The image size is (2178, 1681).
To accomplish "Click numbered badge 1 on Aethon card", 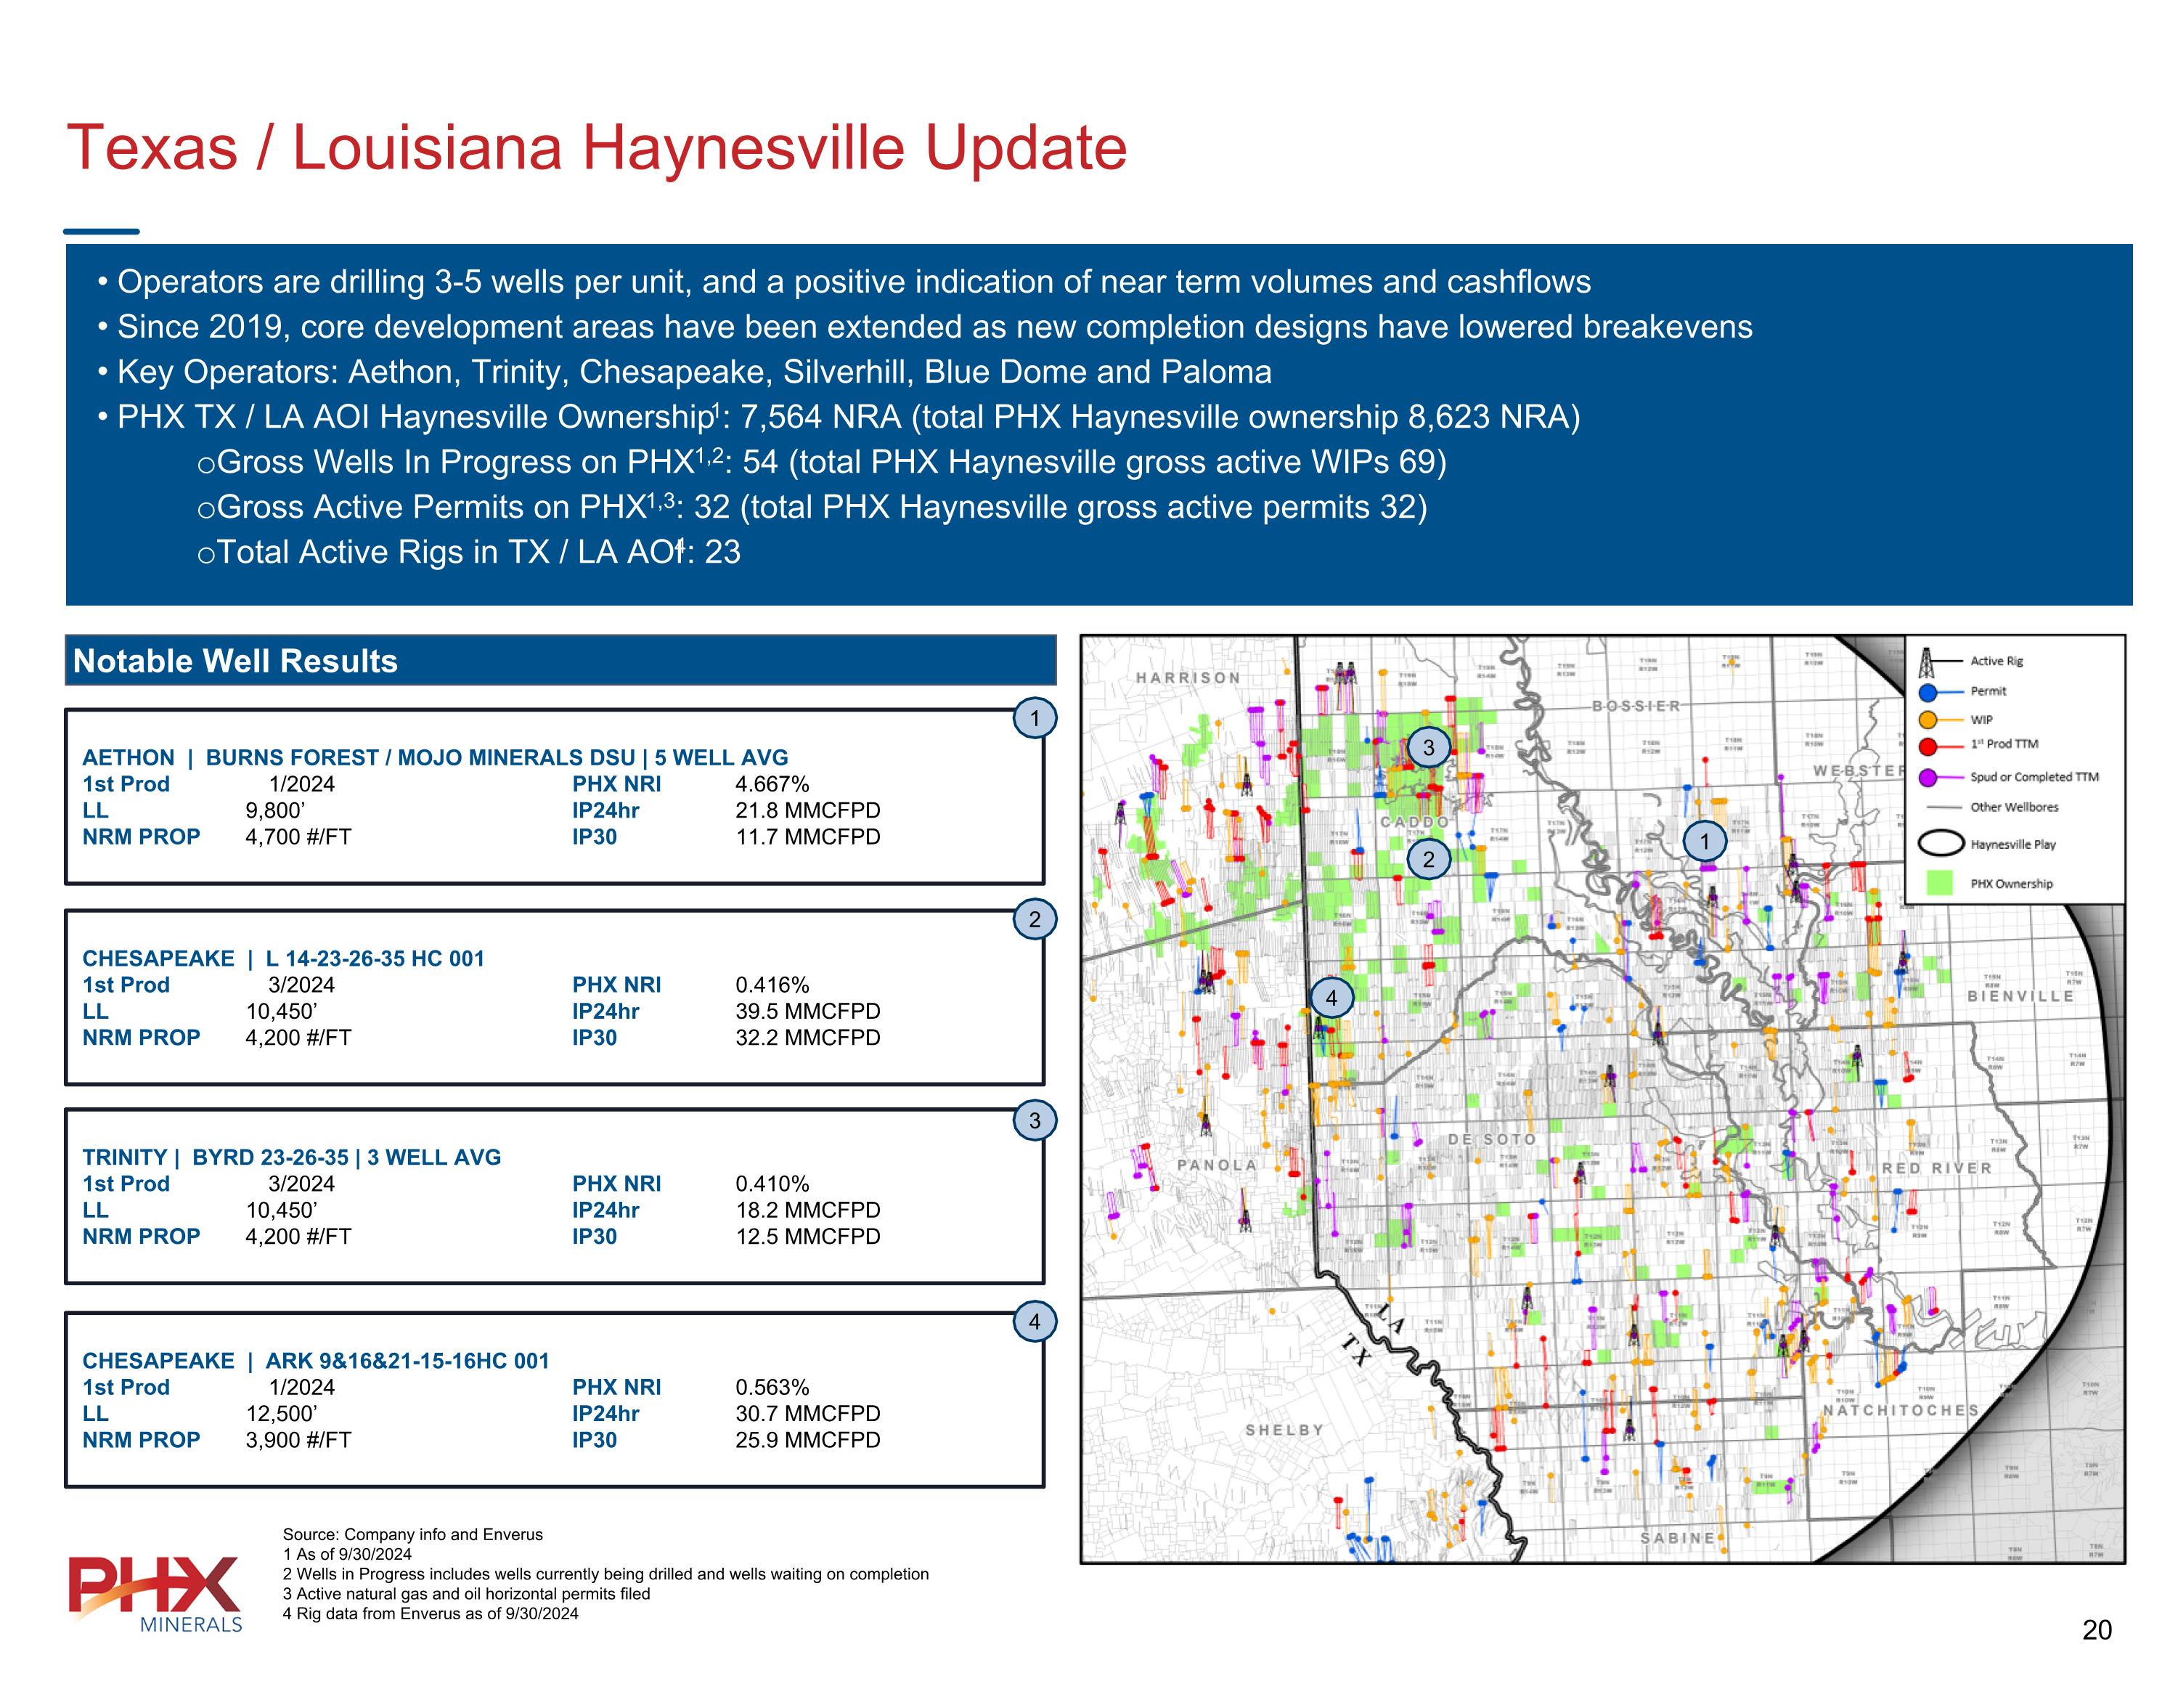I will [1034, 718].
